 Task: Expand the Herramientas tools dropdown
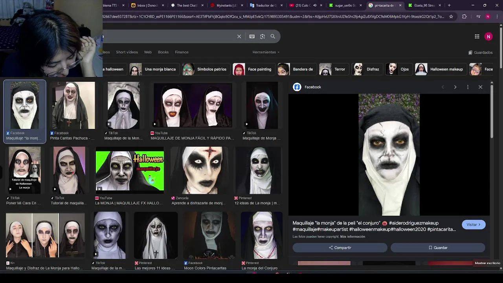[266, 52]
